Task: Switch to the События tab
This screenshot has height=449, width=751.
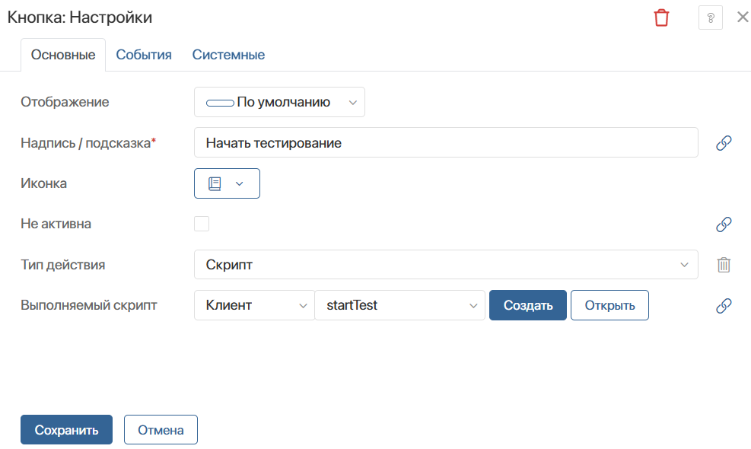Action: (x=144, y=55)
